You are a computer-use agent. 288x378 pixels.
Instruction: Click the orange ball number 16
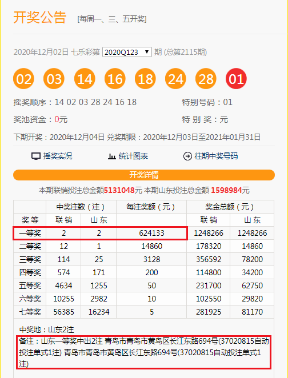click(115, 79)
